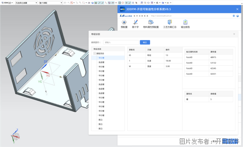243x147 pixels.
Task: Click the user icon in 3DDFM header
Action: click(234, 16)
